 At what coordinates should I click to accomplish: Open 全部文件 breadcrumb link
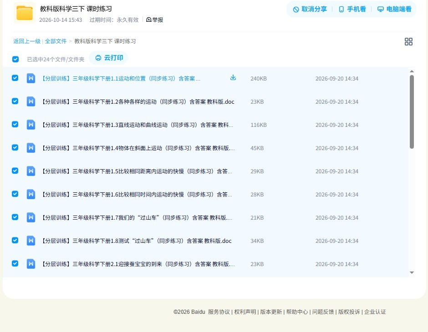point(56,41)
